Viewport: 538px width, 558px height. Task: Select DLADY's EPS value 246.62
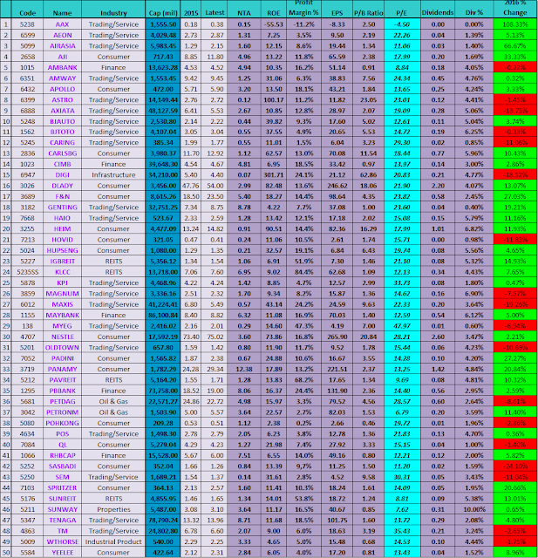coord(337,186)
